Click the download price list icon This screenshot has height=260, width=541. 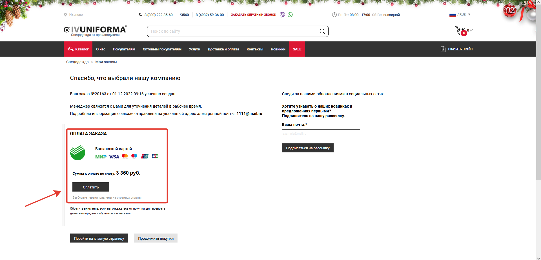coord(443,49)
